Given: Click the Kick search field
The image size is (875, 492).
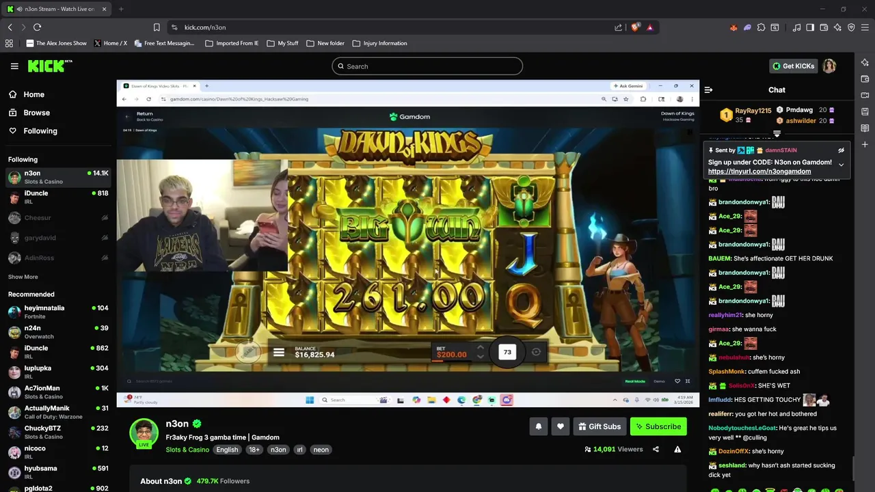Looking at the screenshot, I should (427, 66).
